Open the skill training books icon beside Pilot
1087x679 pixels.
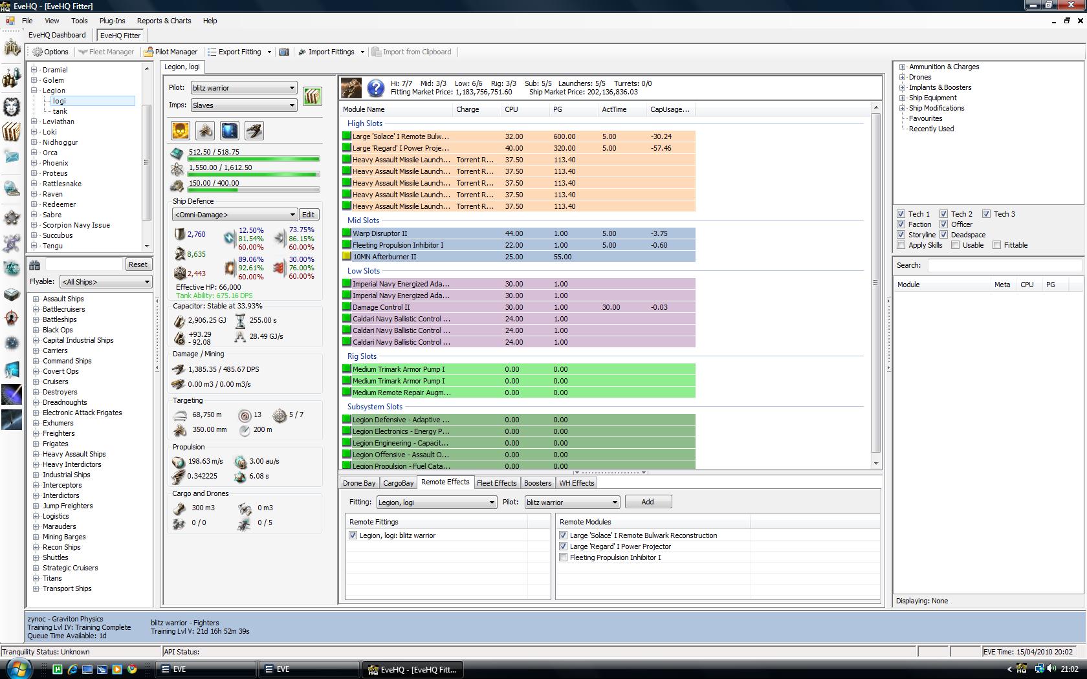coord(313,96)
